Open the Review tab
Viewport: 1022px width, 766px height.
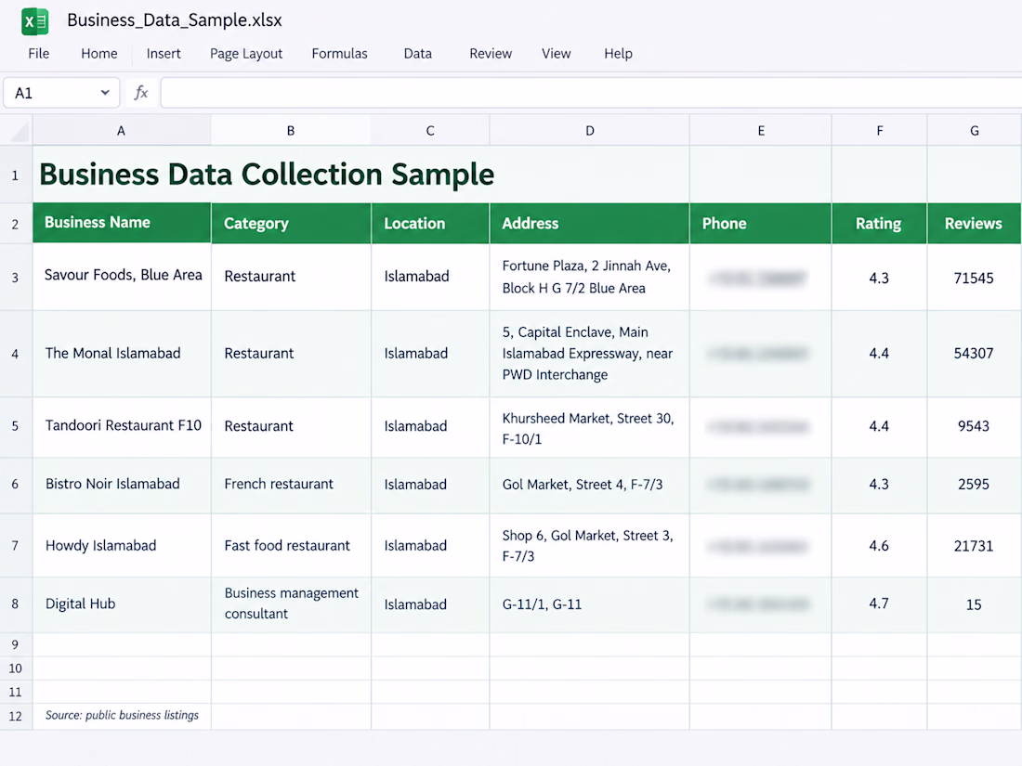491,54
